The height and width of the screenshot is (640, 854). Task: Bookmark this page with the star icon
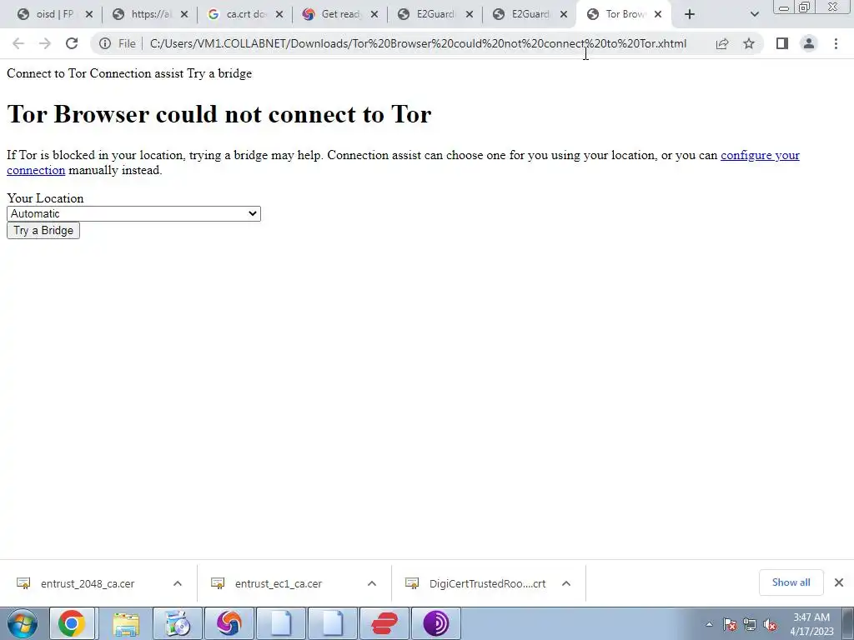(749, 43)
